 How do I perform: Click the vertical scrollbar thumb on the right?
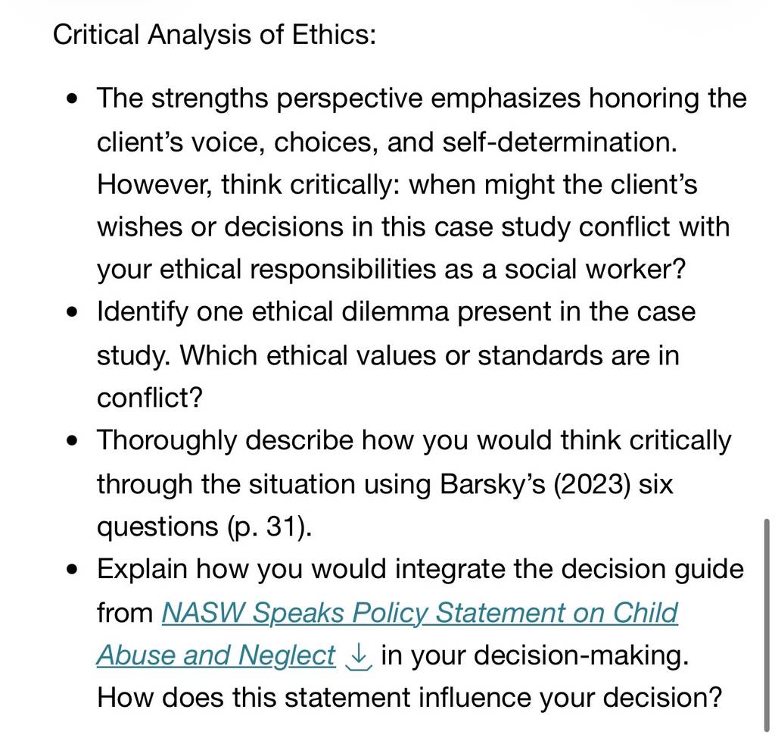(x=766, y=625)
